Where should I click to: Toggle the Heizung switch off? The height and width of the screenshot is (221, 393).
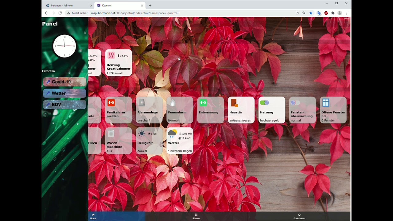[x=264, y=103]
